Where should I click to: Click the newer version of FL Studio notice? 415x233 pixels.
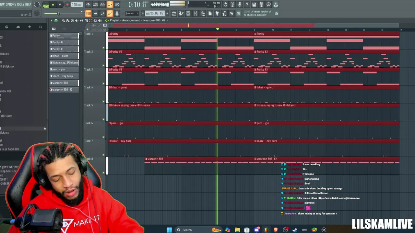coord(257,13)
